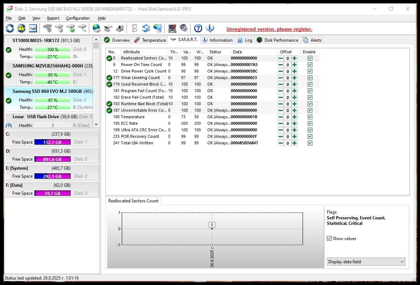Click the globe and monitor toolbar icon
This screenshot has height=285, width=420.
[x=158, y=28]
